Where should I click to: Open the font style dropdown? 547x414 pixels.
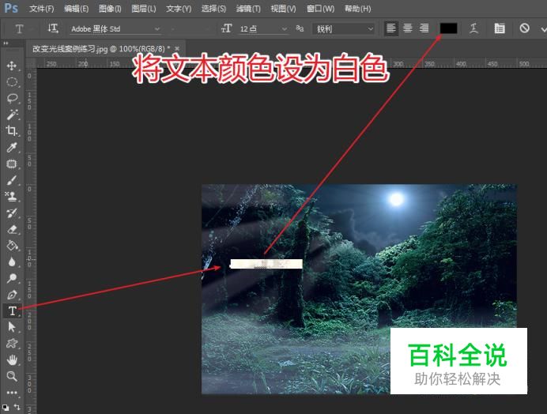(x=191, y=29)
